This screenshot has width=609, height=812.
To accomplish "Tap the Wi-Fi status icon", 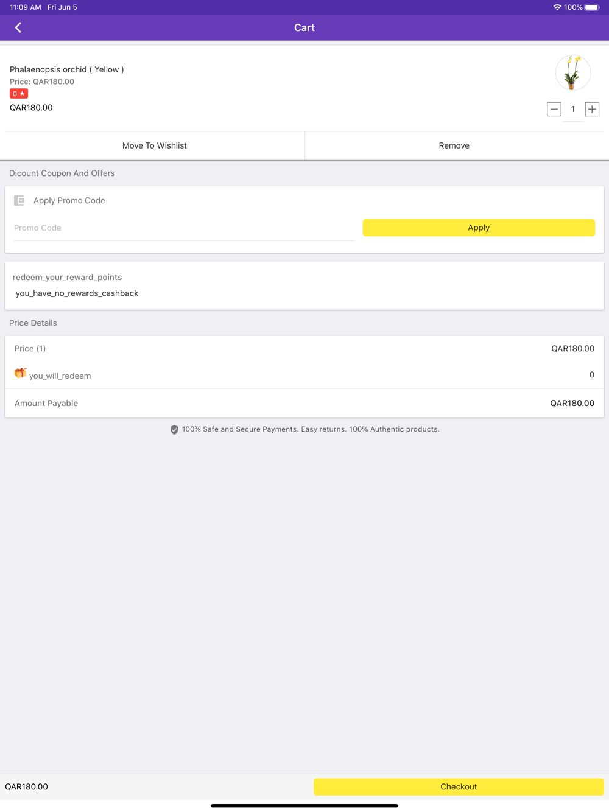I will pos(557,7).
